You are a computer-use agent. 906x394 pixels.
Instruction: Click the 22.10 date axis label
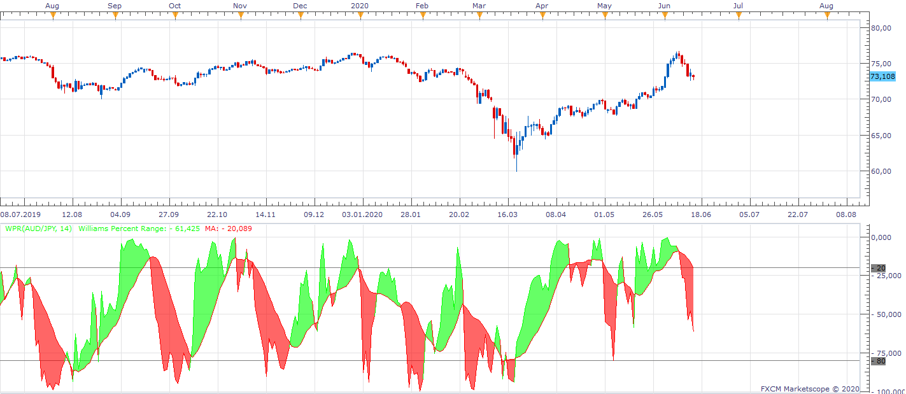click(217, 215)
